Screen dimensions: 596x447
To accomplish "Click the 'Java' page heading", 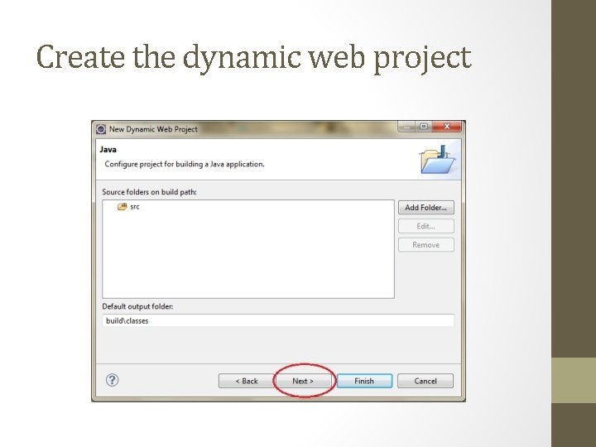I will (x=108, y=149).
